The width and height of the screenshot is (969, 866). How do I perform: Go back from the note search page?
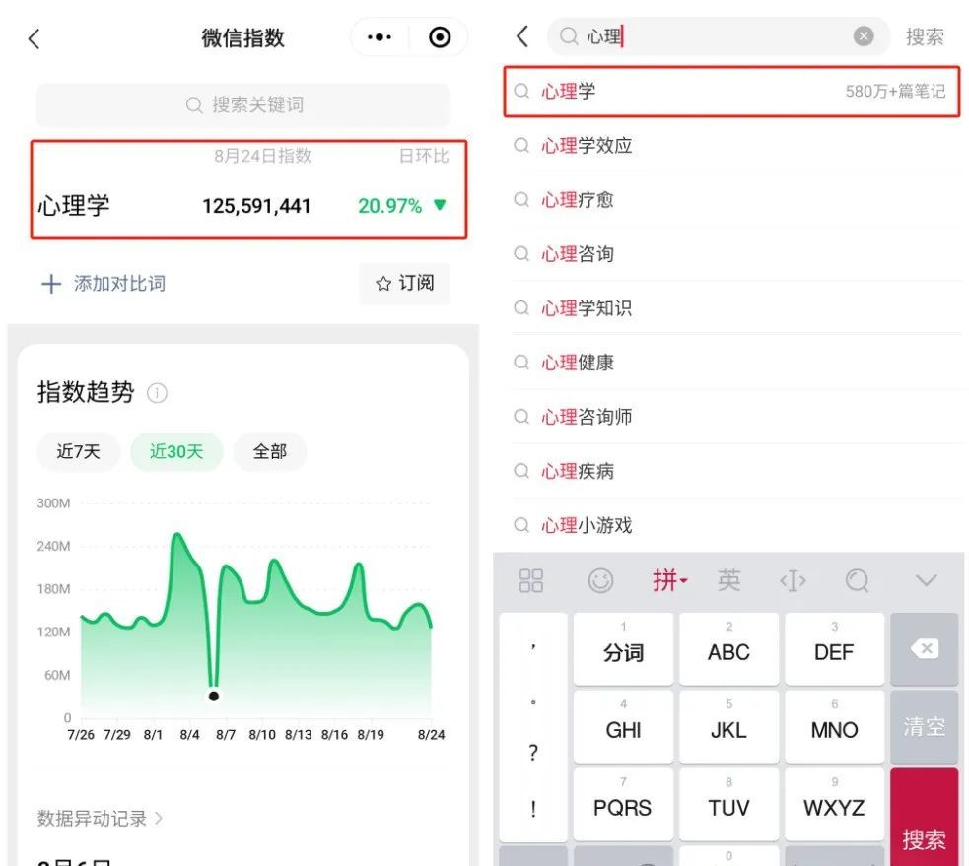pos(522,36)
